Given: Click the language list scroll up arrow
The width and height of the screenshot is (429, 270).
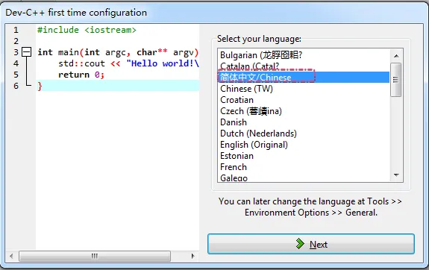Looking at the screenshot, I should 396,56.
